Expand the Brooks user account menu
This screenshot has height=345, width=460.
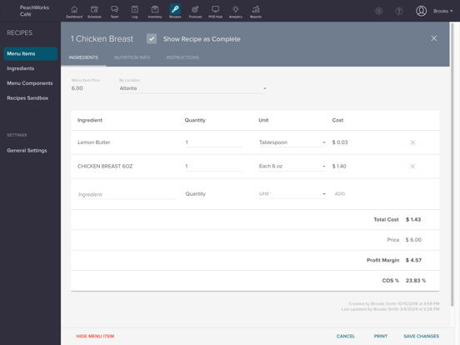click(443, 11)
